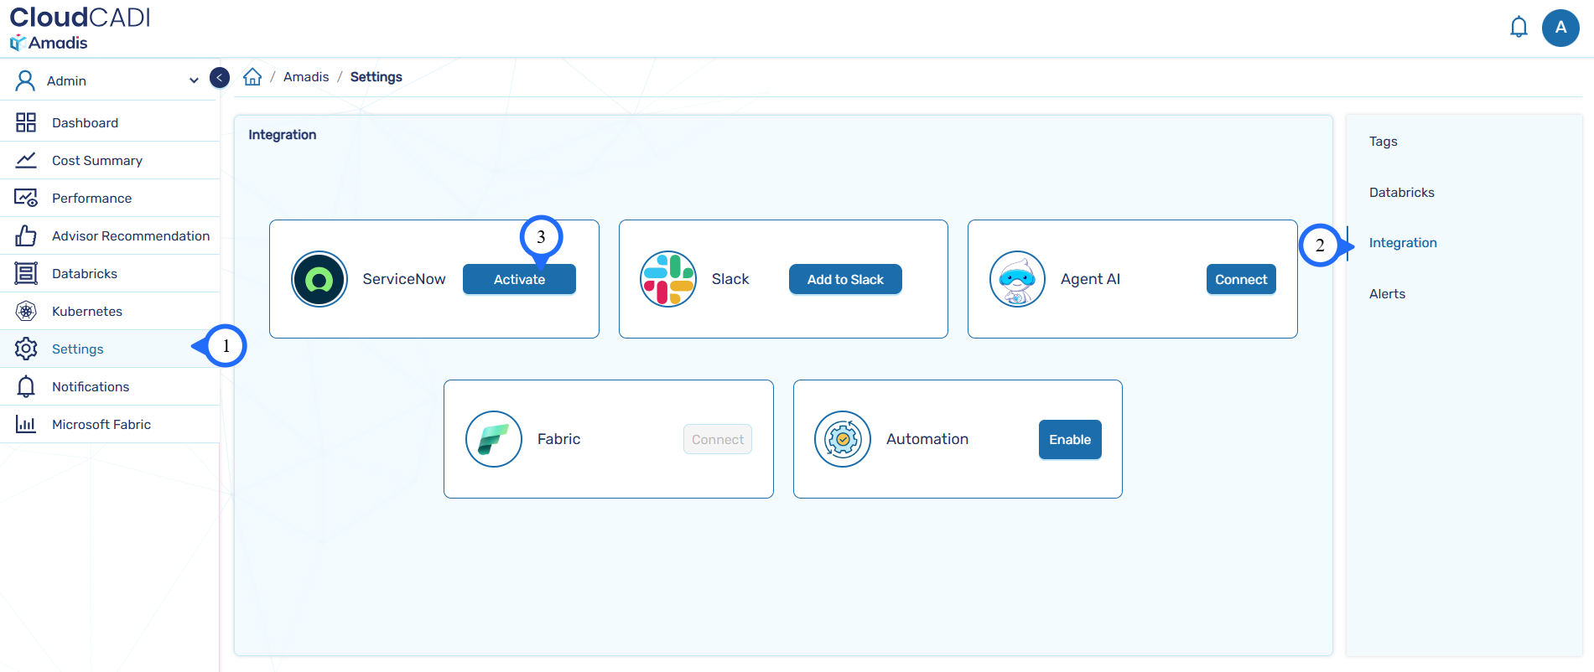The height and width of the screenshot is (672, 1594).
Task: Activate the ServiceNow integration
Action: coord(519,280)
